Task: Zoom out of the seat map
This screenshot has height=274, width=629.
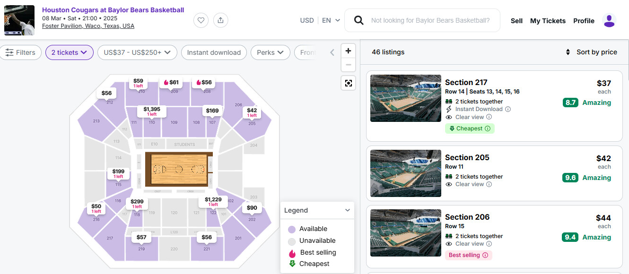Action: pos(349,65)
